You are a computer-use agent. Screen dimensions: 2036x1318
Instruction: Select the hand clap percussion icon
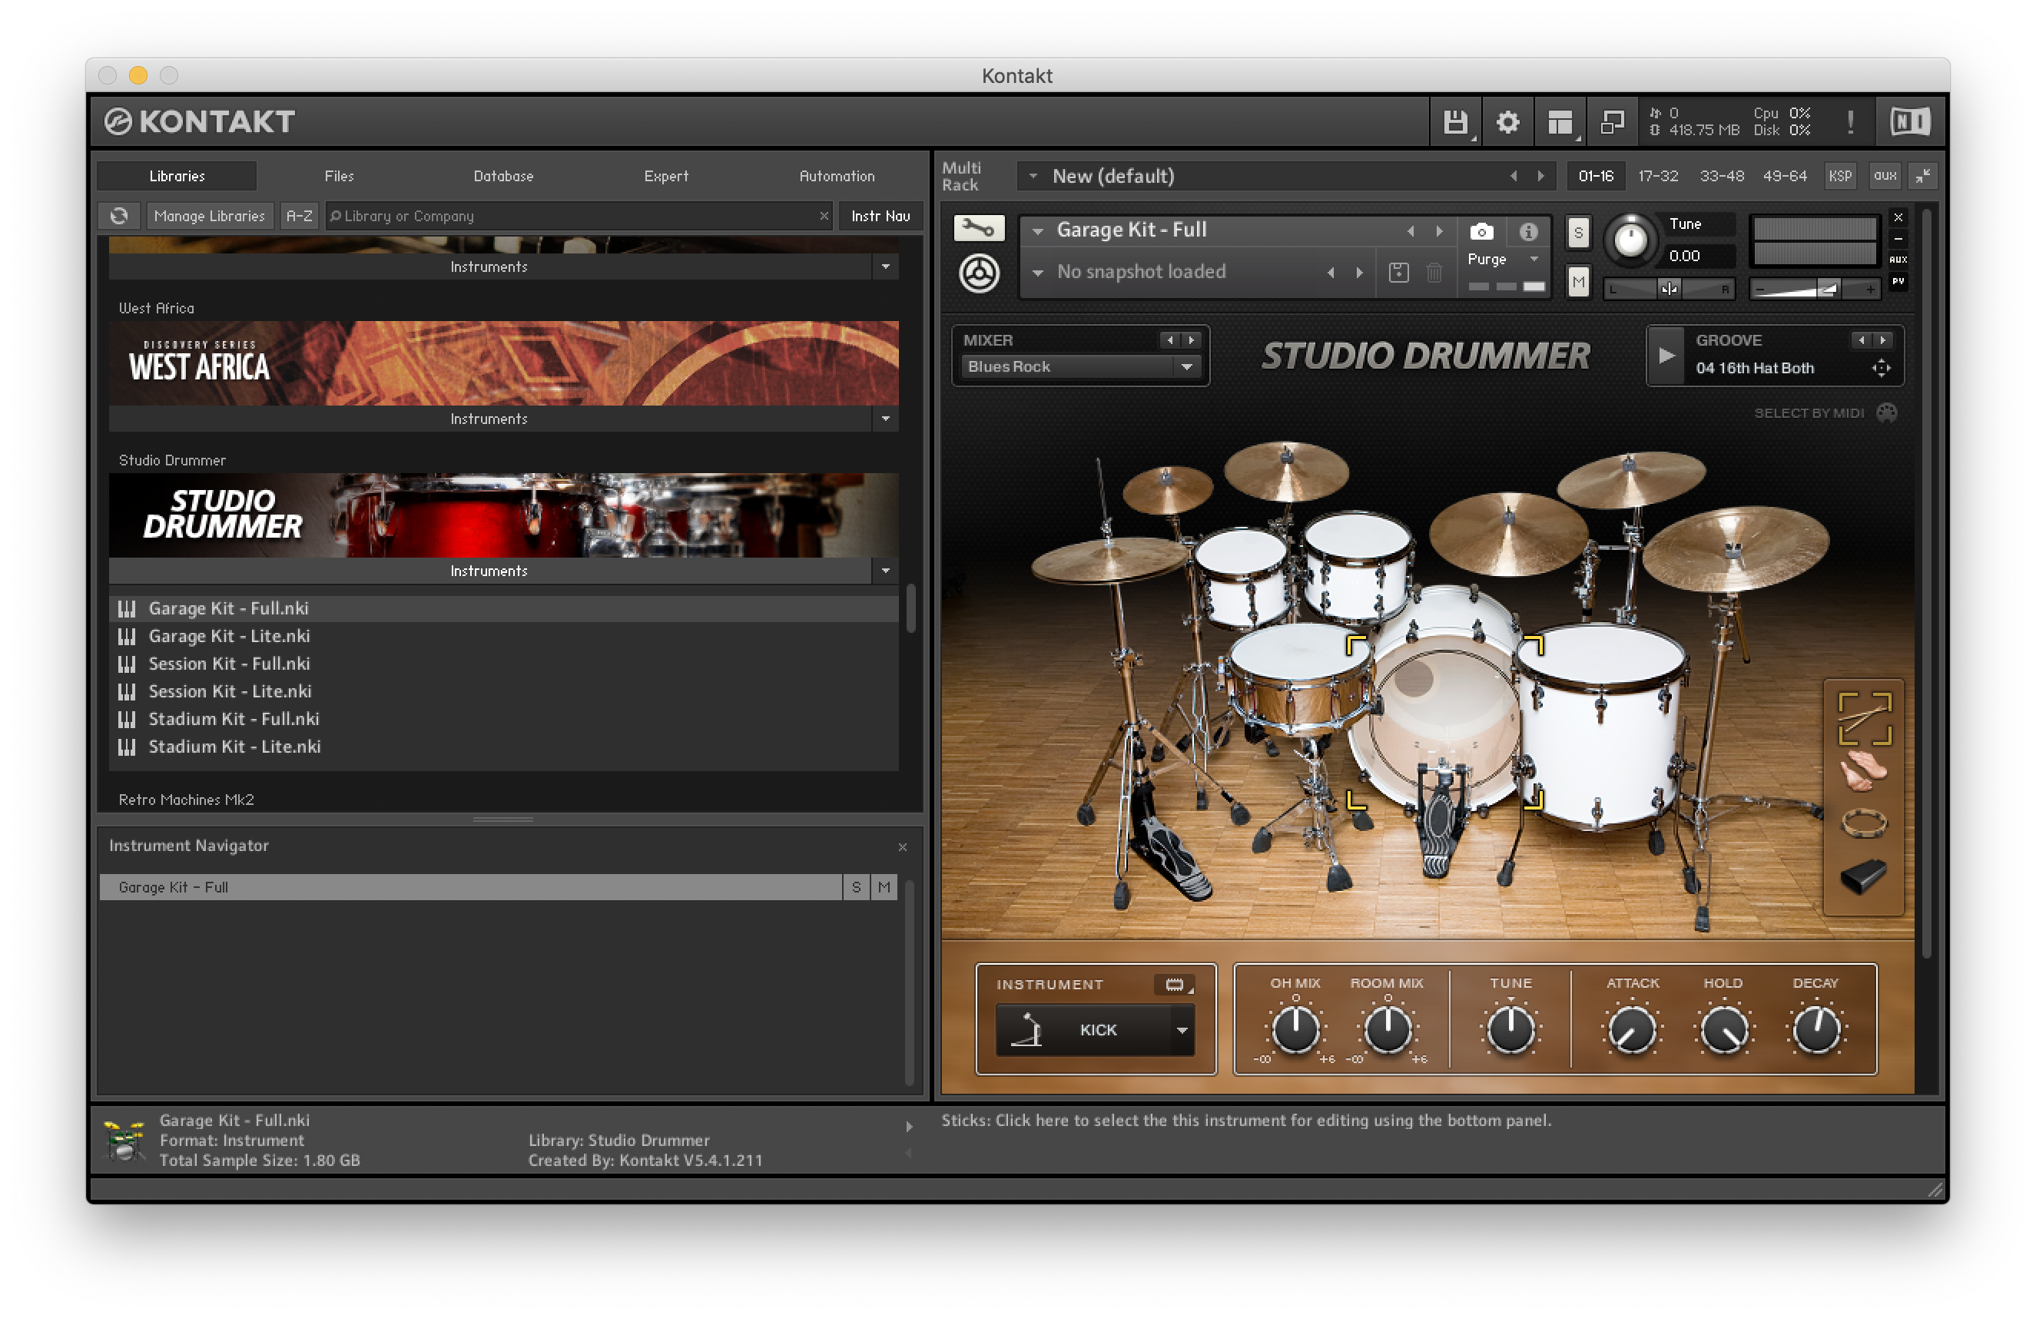pos(1864,770)
